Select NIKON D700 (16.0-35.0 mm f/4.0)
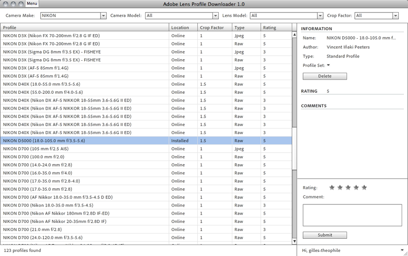The width and height of the screenshot is (408, 256). (146, 173)
